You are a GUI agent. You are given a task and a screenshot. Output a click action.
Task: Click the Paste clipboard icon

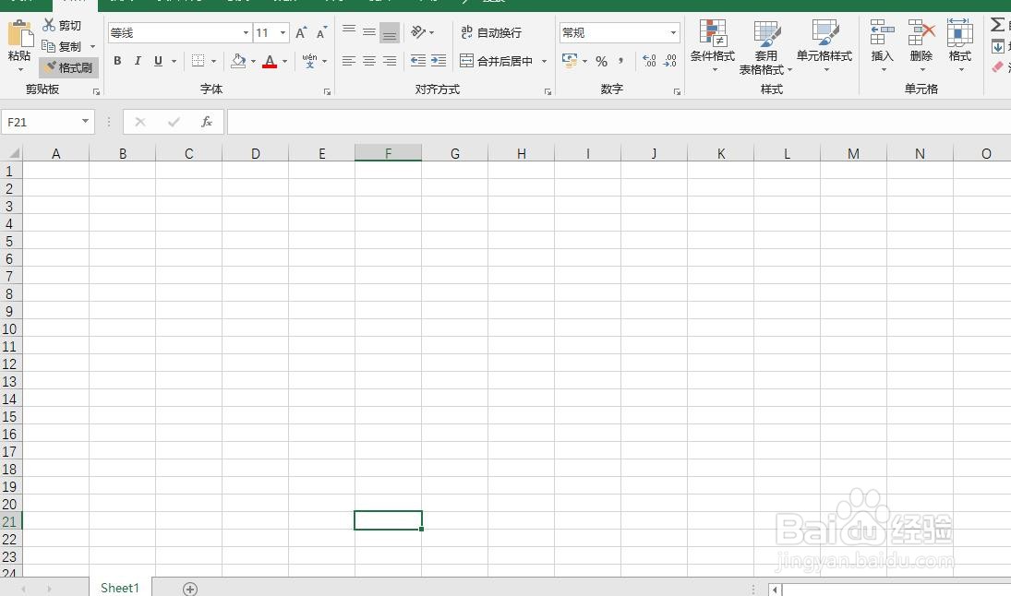coord(20,33)
